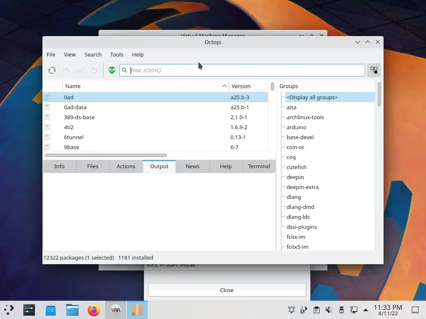
Task: Select the alsa group
Action: [291, 107]
